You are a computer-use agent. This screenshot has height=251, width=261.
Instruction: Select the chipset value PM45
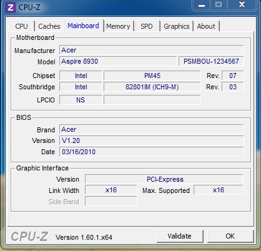coord(152,76)
